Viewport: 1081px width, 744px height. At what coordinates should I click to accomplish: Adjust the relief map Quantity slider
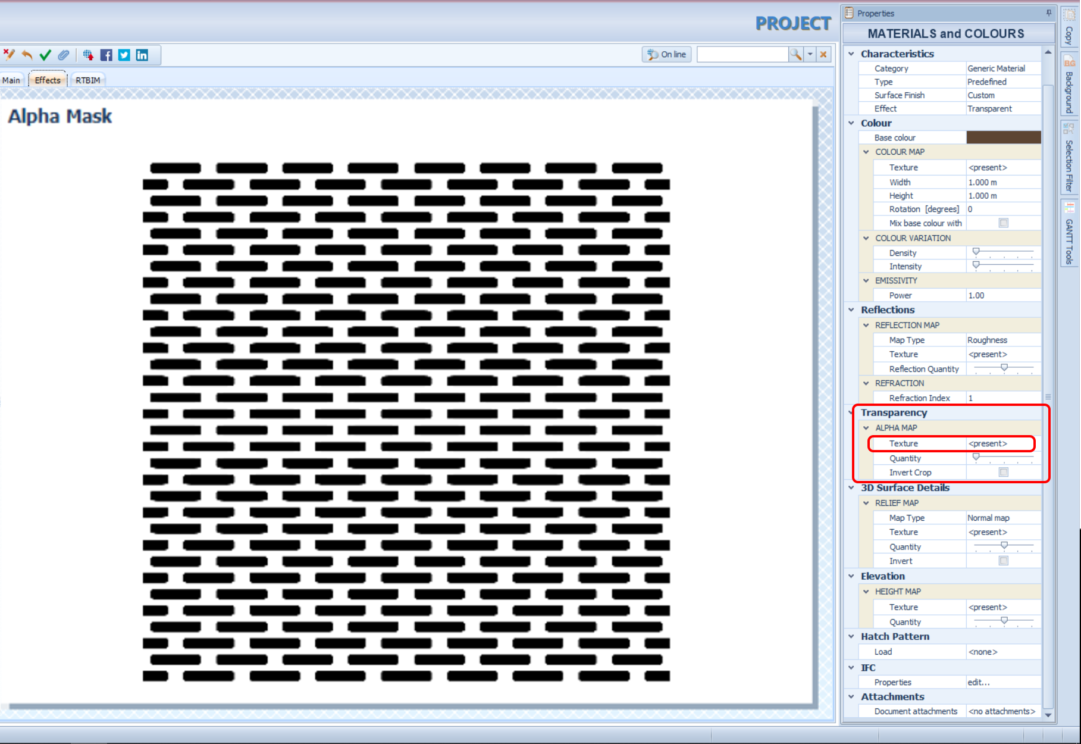(1004, 546)
